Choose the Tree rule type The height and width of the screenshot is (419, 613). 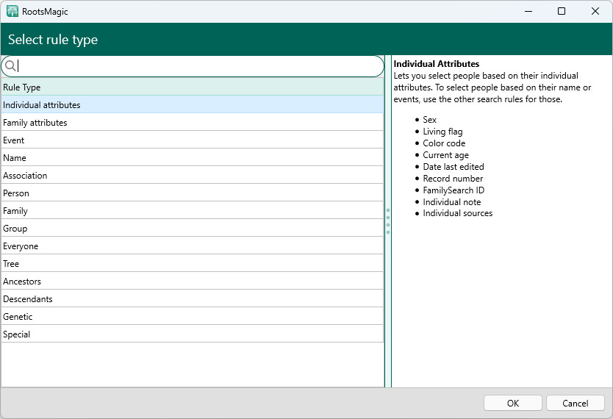tap(193, 263)
